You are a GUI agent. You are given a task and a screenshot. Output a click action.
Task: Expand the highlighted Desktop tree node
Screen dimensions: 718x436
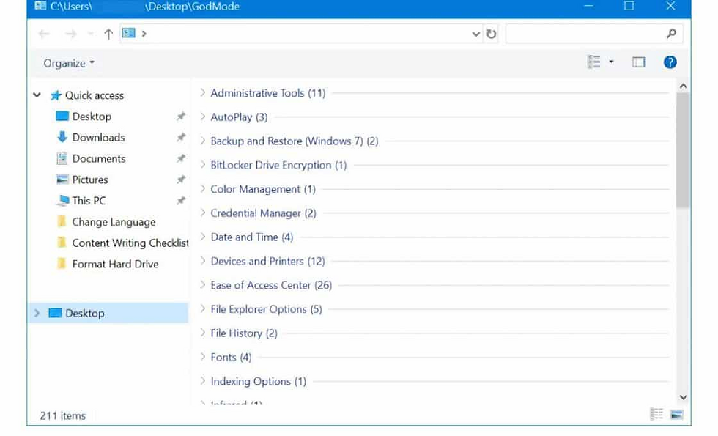click(x=37, y=314)
